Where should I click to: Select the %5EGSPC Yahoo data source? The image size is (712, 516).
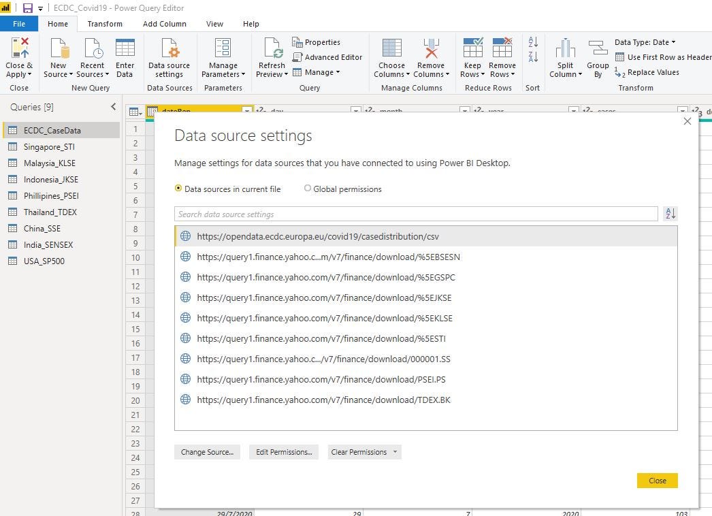426,277
